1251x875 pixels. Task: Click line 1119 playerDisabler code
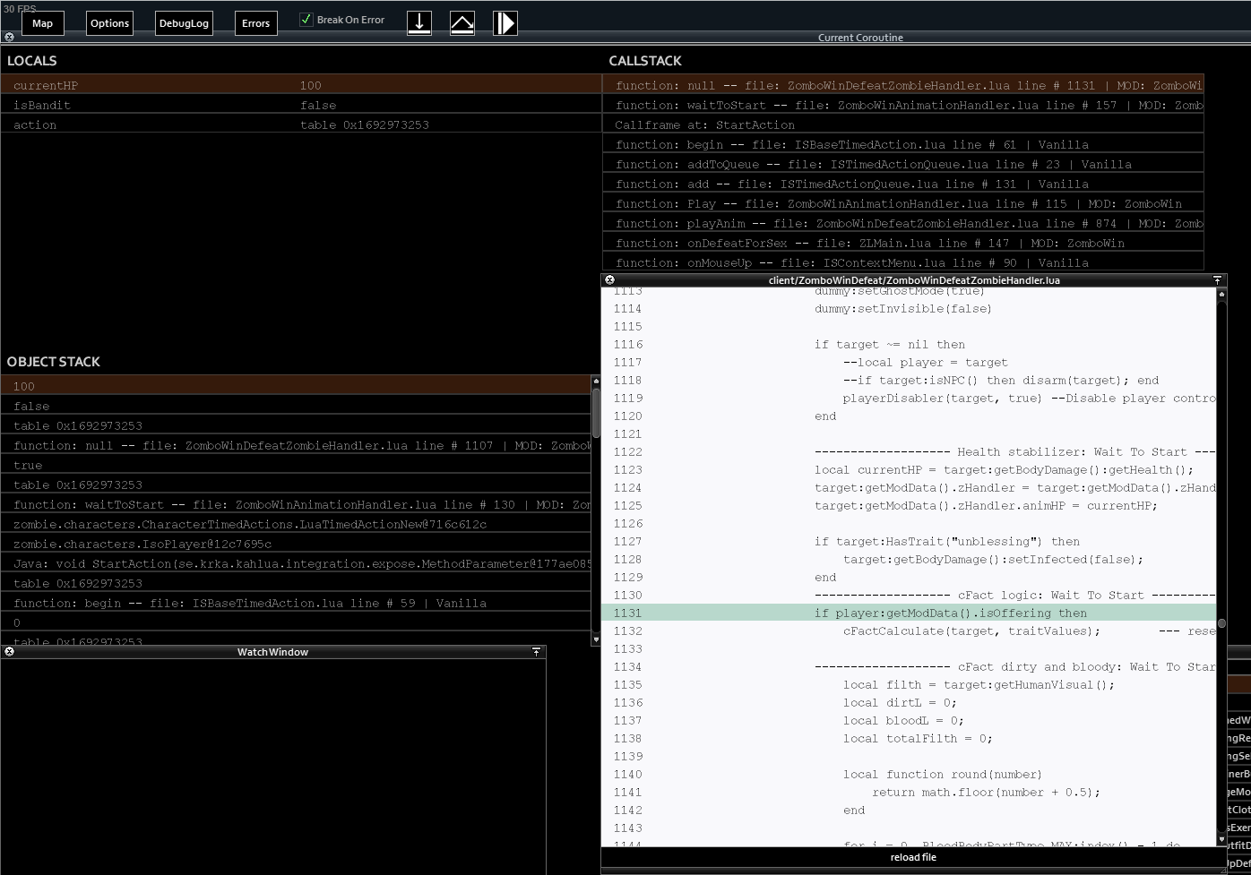[x=1029, y=398]
